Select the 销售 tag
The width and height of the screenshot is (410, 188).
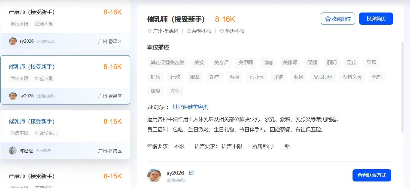[x=156, y=77]
